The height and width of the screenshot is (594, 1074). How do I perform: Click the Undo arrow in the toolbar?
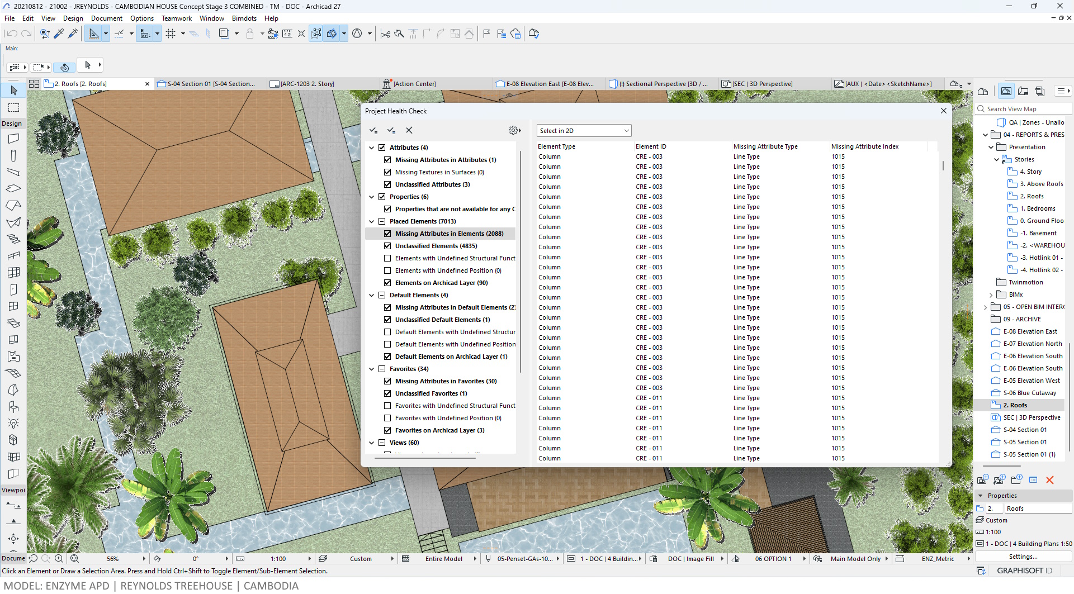[11, 34]
